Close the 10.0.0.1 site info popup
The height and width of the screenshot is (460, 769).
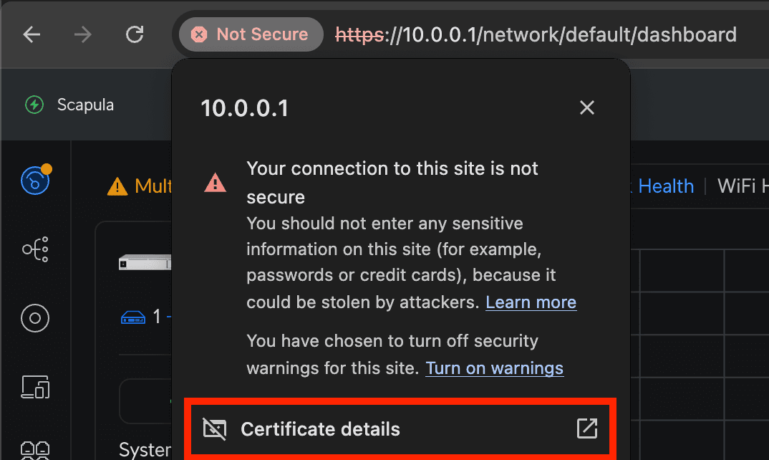[x=586, y=107]
